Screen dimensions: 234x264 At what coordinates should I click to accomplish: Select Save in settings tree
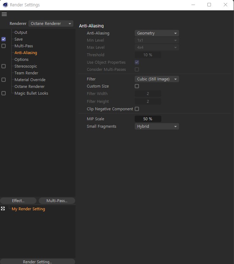point(19,39)
